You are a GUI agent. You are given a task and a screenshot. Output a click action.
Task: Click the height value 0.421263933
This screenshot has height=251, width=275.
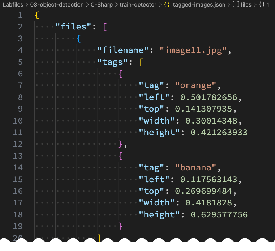coord(219,132)
